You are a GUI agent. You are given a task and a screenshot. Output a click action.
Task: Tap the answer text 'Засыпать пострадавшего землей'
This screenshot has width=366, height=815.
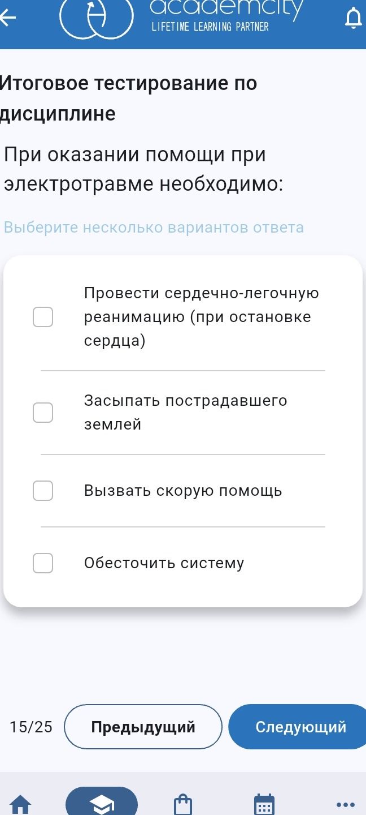(186, 413)
